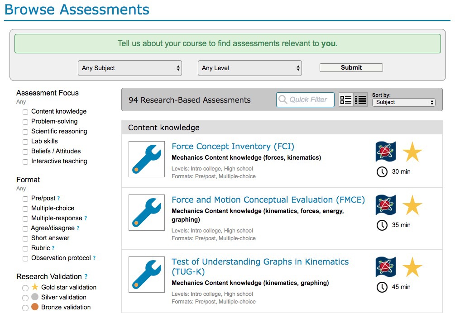Check Multiple-response format
The width and height of the screenshot is (455, 313).
coord(25,219)
